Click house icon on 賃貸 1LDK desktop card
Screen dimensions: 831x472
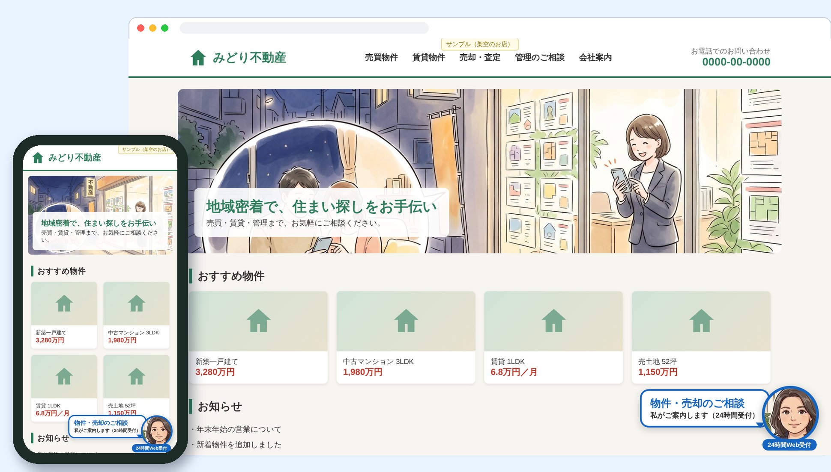pyautogui.click(x=553, y=321)
